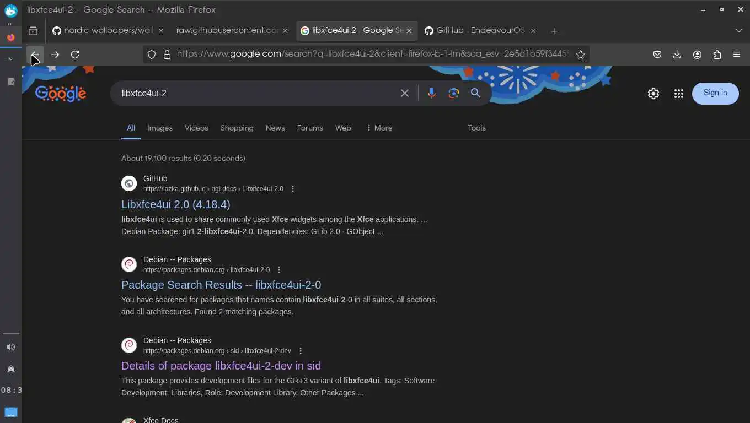Start voice search with microphone
The height and width of the screenshot is (423, 750).
(x=431, y=93)
